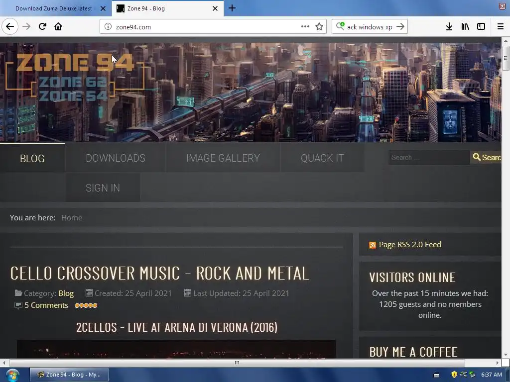Screen dimensions: 510x382
Task: Open the DOWNLOADS menu item
Action: click(x=116, y=158)
